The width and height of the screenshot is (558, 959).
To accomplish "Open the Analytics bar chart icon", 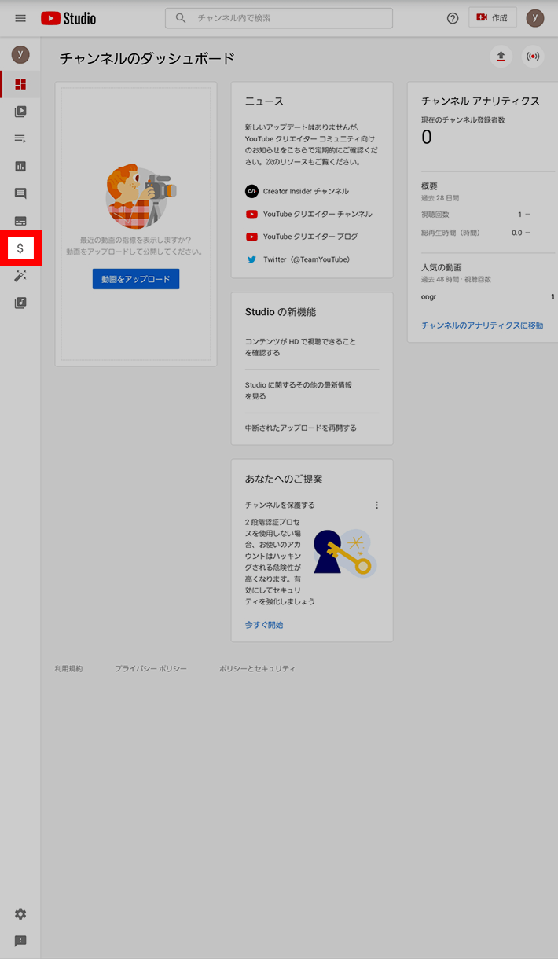I will (20, 166).
